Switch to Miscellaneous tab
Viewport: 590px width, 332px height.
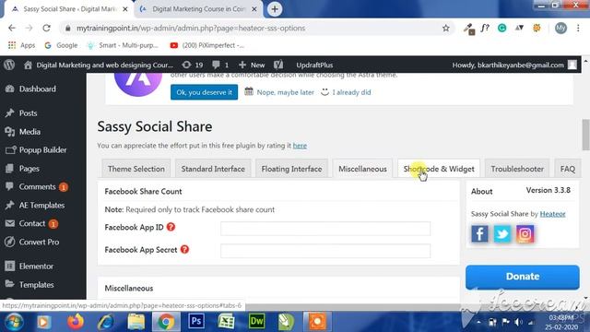click(x=362, y=169)
